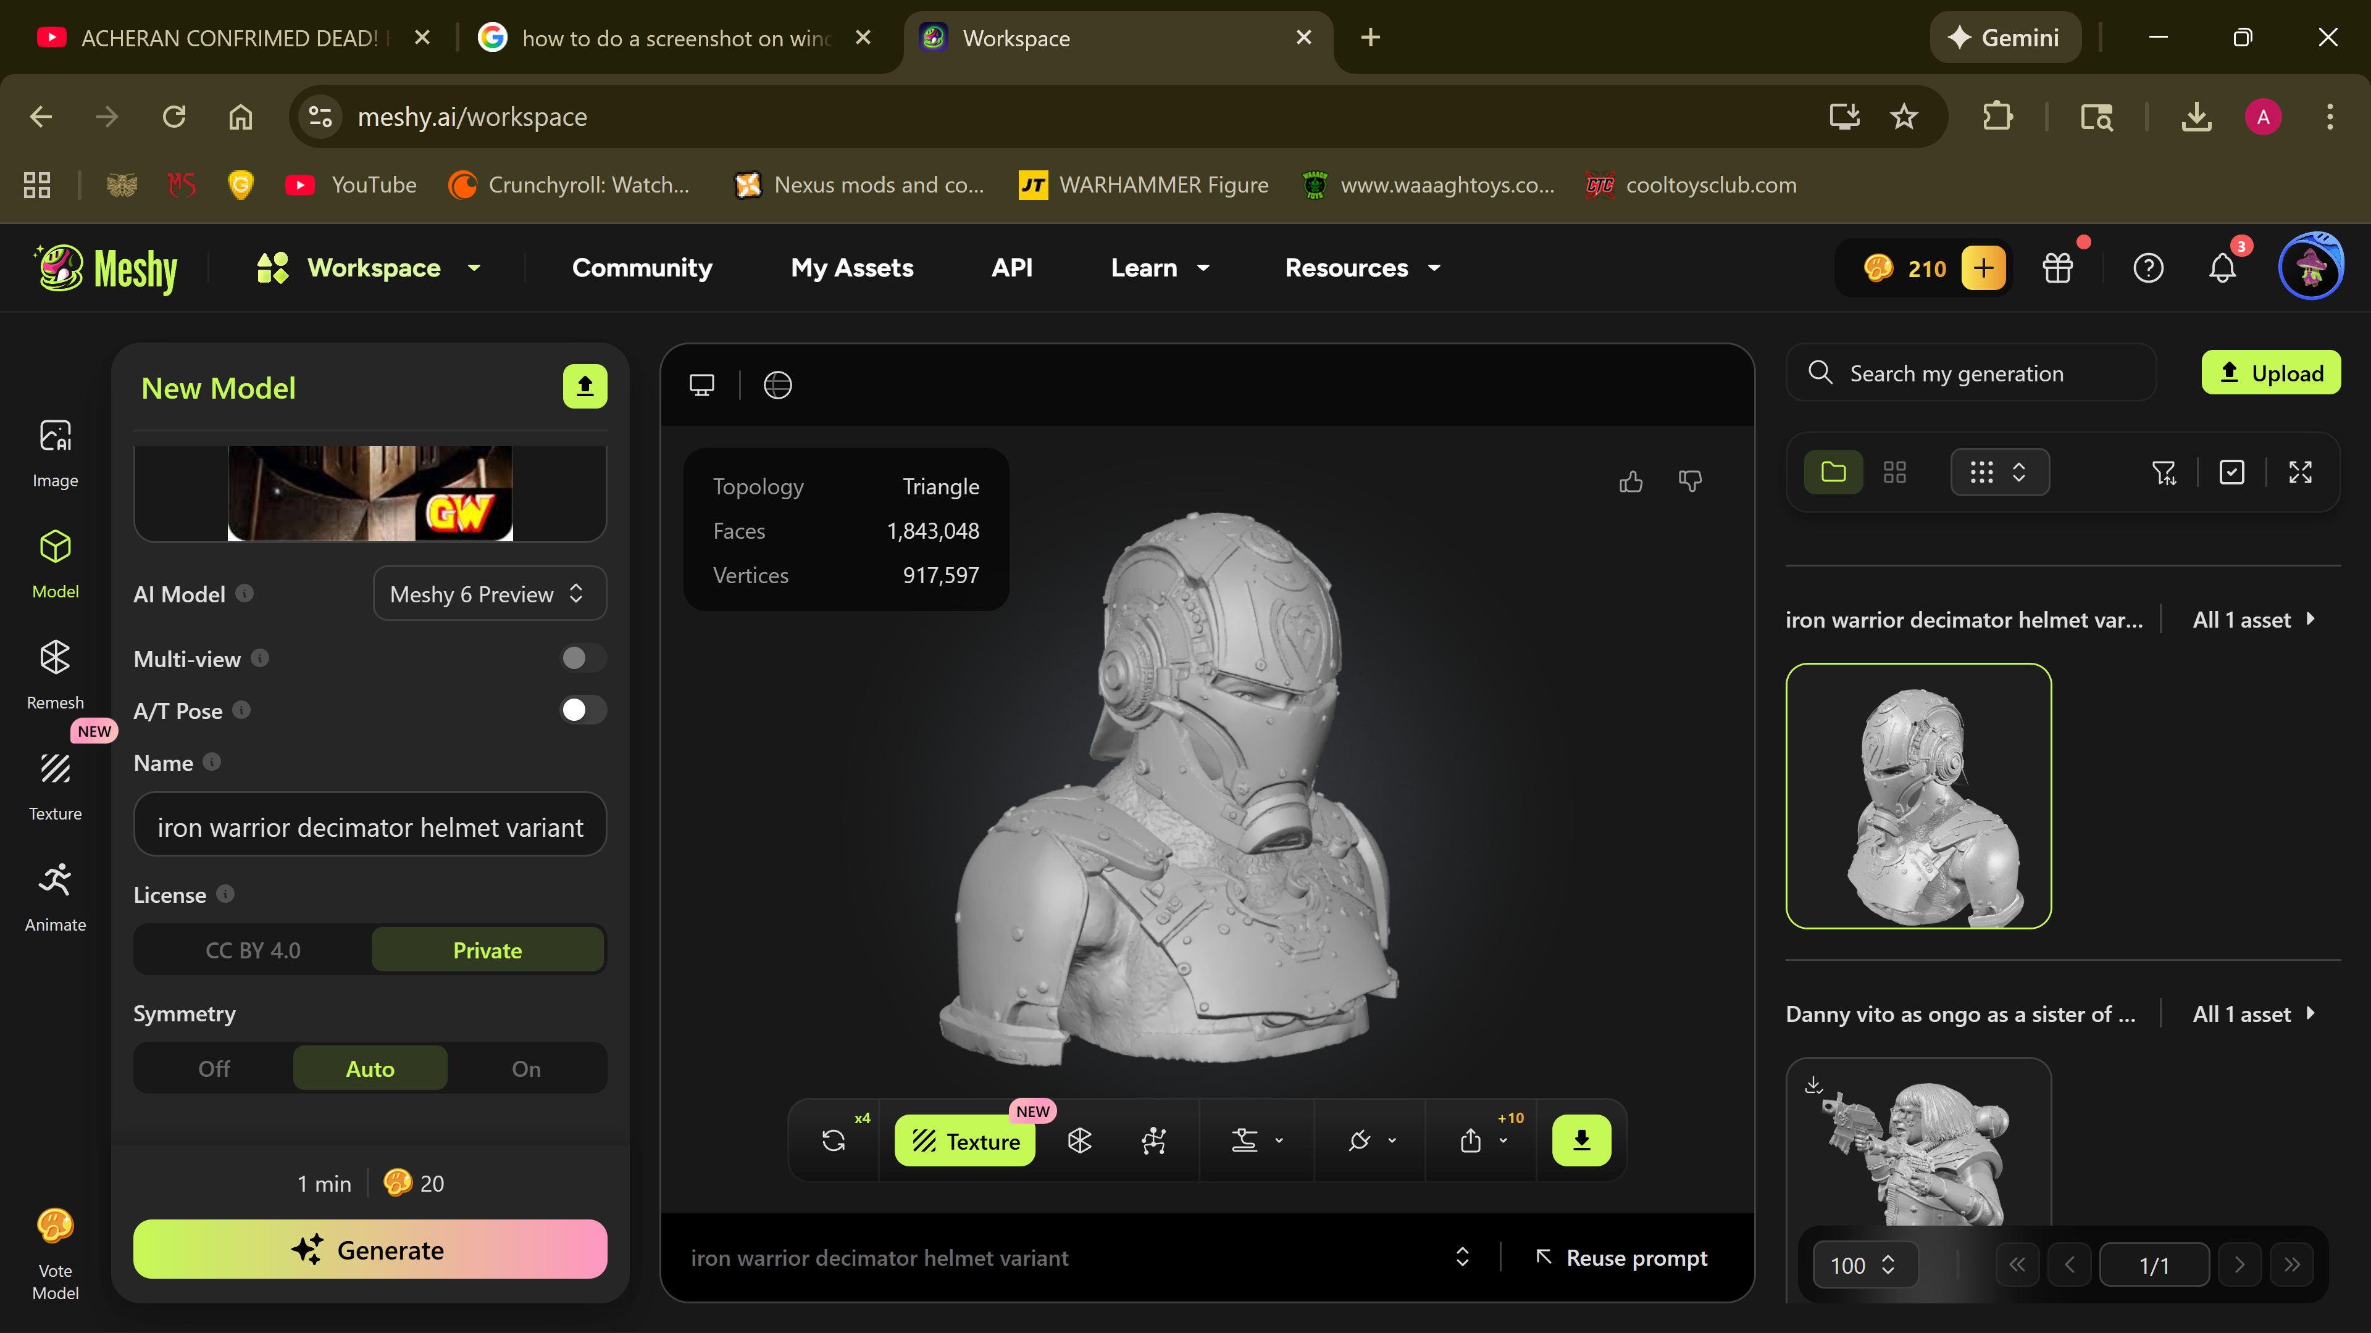Open the Community tab
Image resolution: width=2371 pixels, height=1333 pixels.
[642, 268]
